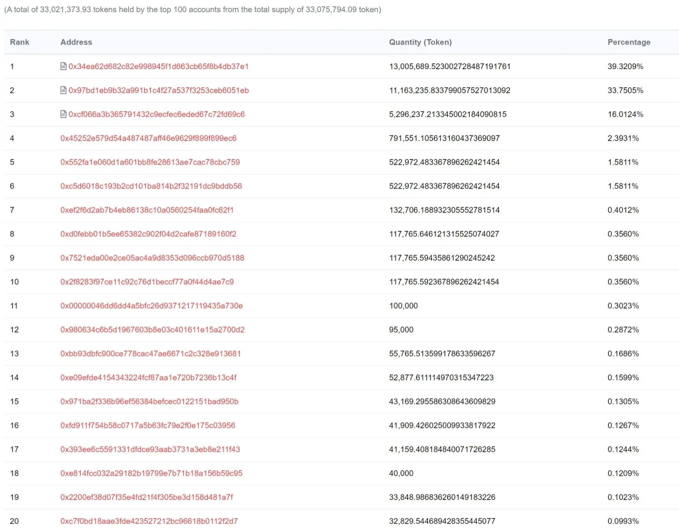Open address 0xcf066a3b365791432c9ecfec6eded67c72fd69c6
This screenshot has height=532, width=679.
[157, 114]
